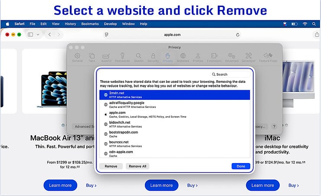Open the AutoFill preferences tab
Screen dimensions: 321x196
coord(106,58)
